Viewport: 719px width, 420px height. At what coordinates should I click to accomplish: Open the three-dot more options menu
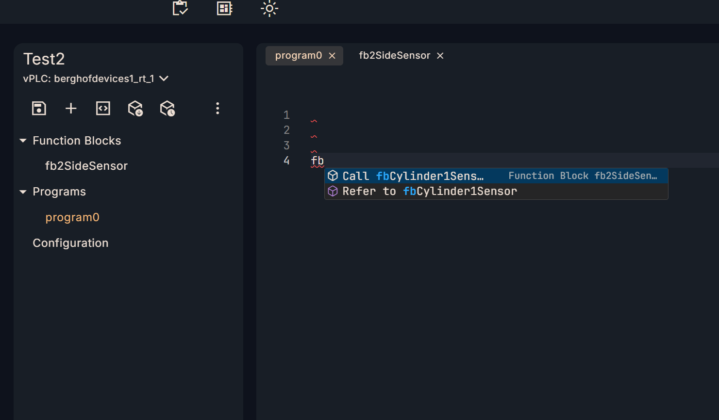coord(217,108)
